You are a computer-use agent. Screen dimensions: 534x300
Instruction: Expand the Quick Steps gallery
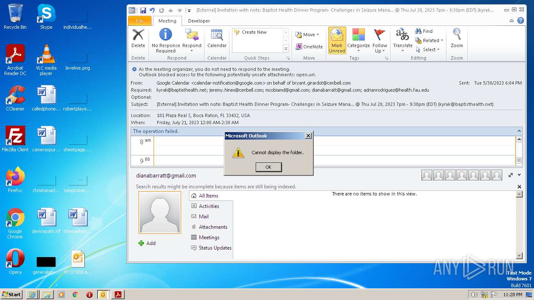tap(286, 49)
